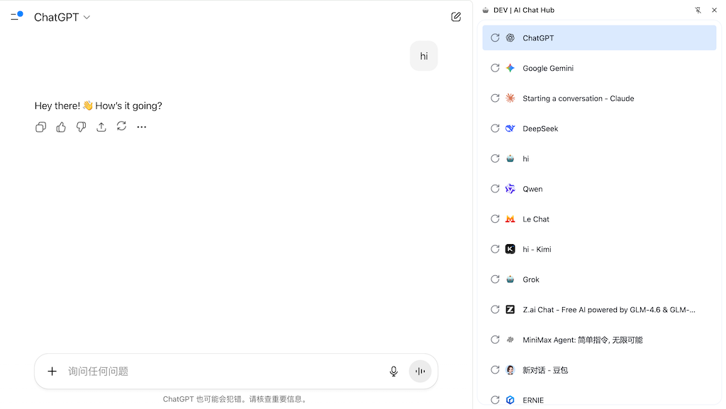Click the 'DEV | AI Chat Hub' panel title
Screen dimensions: 726x409
tap(524, 10)
